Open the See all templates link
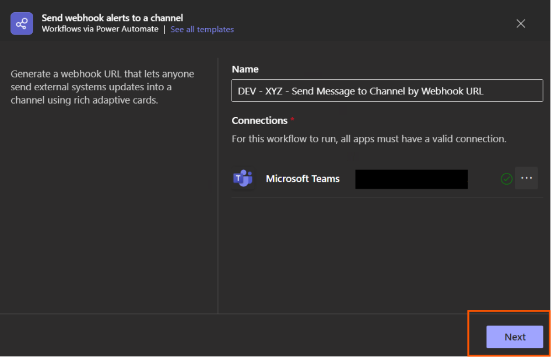This screenshot has height=357, width=551. click(202, 29)
